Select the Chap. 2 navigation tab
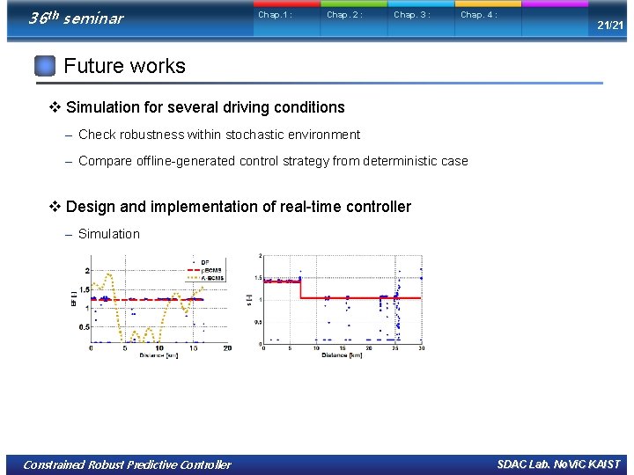Screen dimensions: 634x475 [354, 18]
